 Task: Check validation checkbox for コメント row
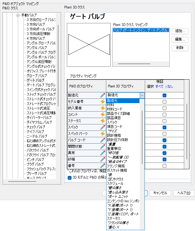164,114
